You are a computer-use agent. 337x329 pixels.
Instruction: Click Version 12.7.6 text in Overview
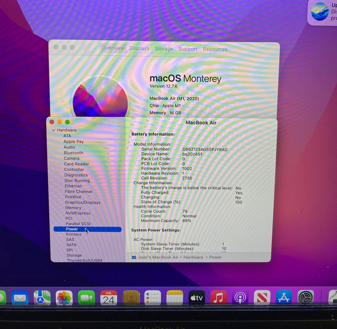[164, 86]
